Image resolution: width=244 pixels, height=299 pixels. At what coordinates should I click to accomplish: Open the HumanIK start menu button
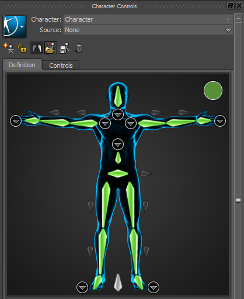[x=15, y=26]
